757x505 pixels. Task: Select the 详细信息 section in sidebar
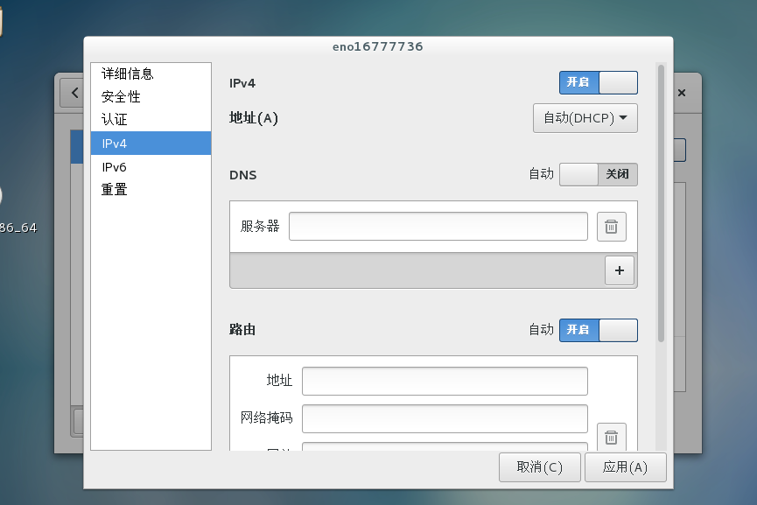[x=151, y=74]
